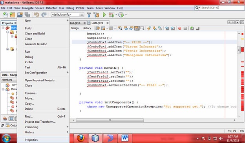Click the clock showing 1:07 AM
Viewport: 245px width, 143px height.
point(233,137)
